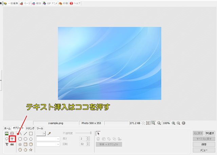
Task: Open the 印刷 tab
Action: [x=63, y=3]
